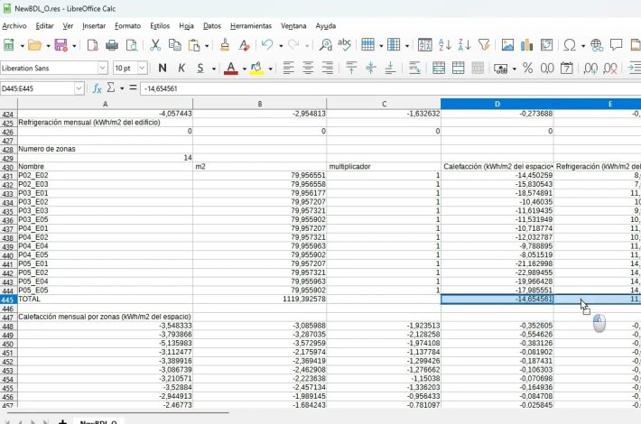This screenshot has height=424, width=641.
Task: Open Find and Replace tool
Action: [325, 44]
